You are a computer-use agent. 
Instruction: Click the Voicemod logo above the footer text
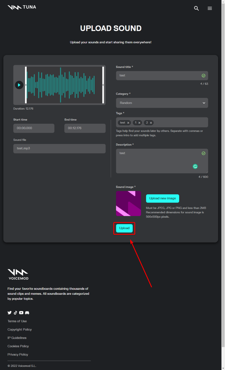(x=18, y=274)
